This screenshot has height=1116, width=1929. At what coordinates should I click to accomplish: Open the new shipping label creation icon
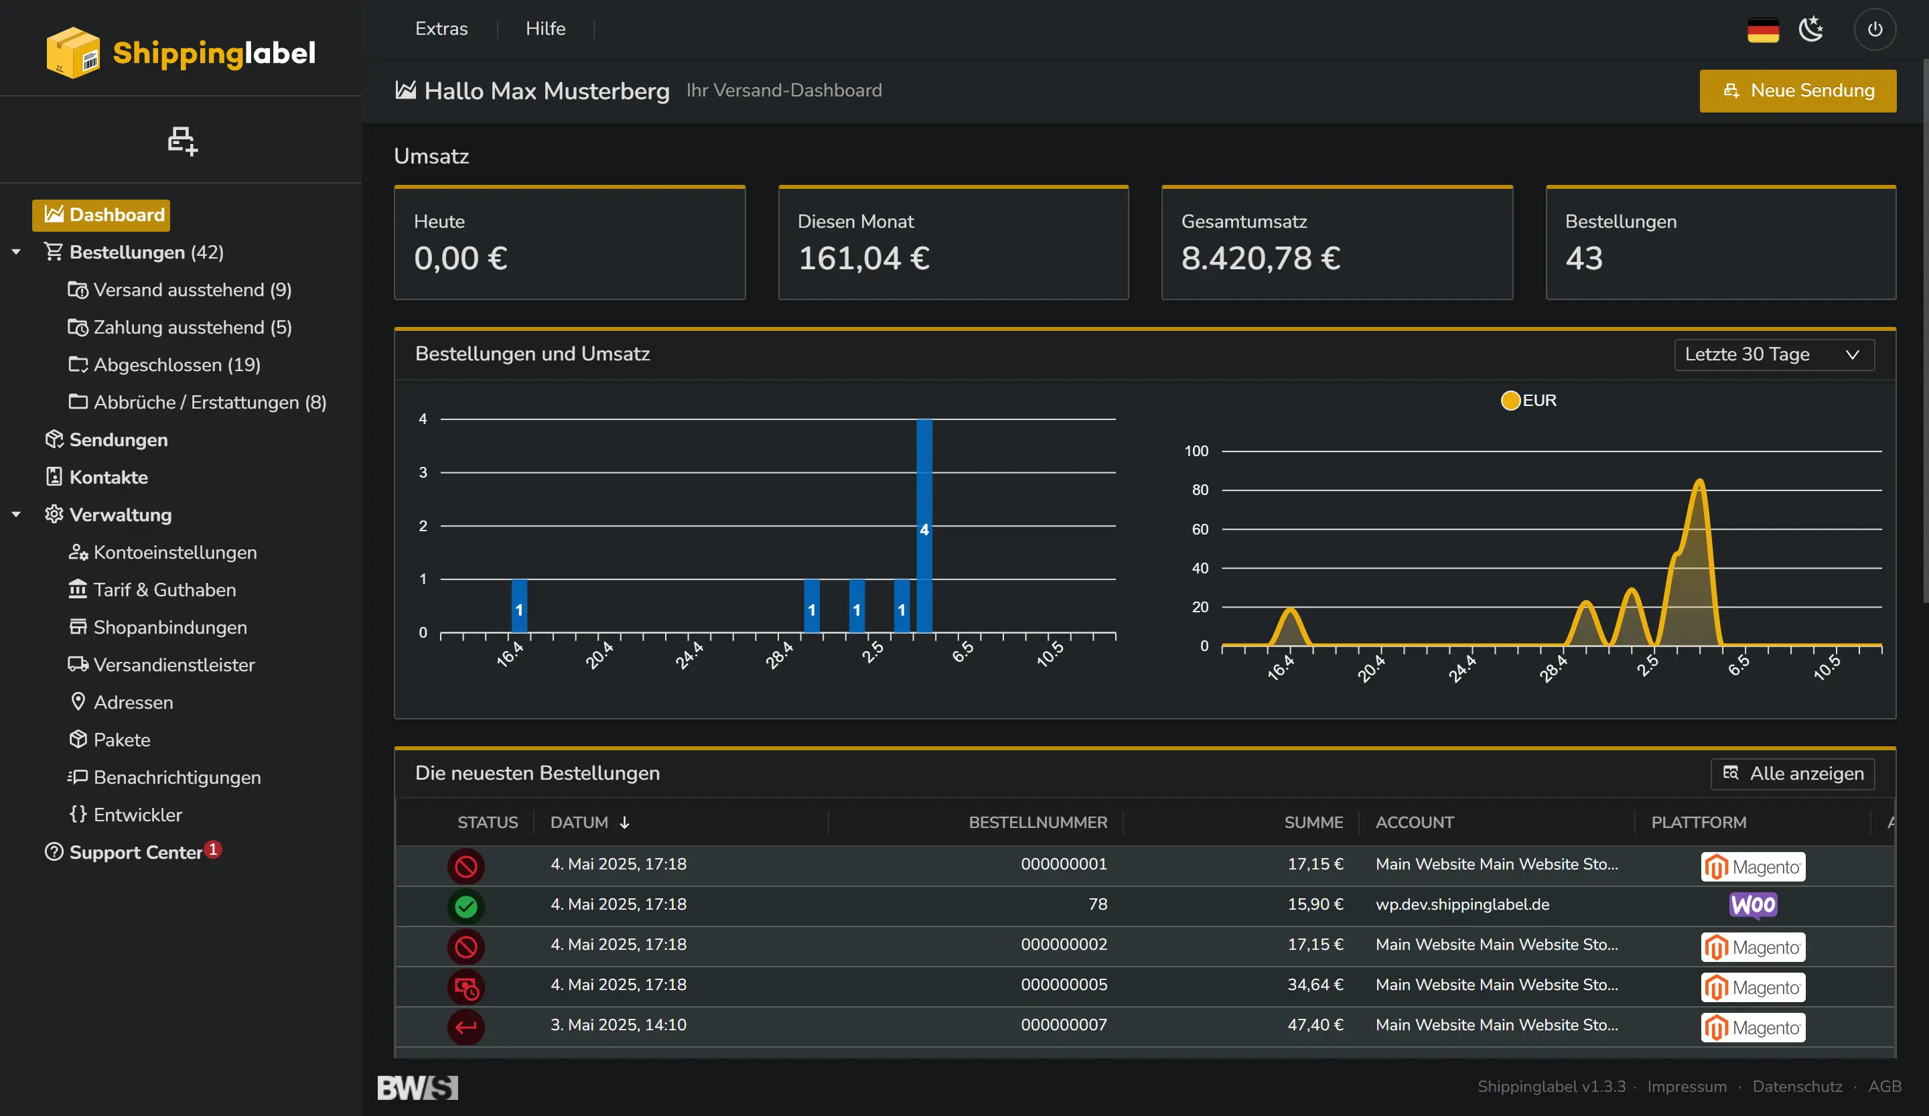(182, 141)
